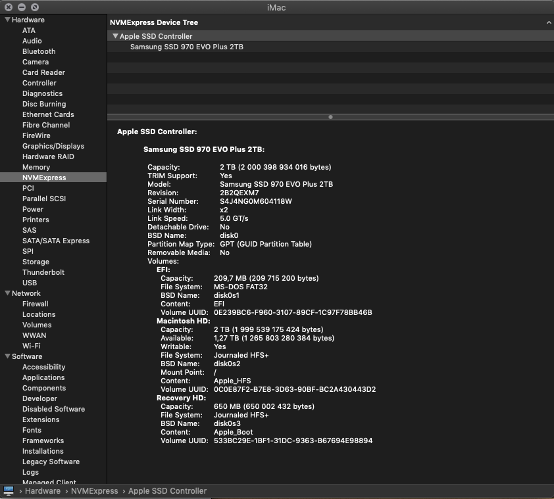554x499 pixels.
Task: Select SAS entry
Action: pyautogui.click(x=30, y=230)
